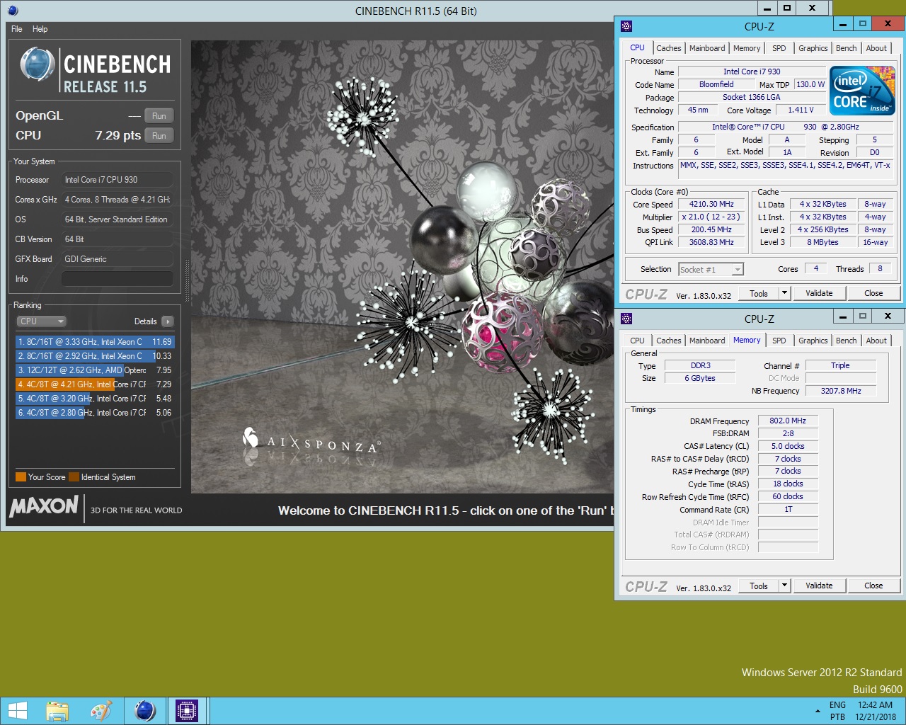Maximize the Cinebench window

point(787,8)
